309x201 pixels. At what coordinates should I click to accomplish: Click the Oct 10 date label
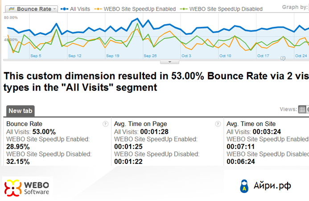tap(225, 56)
